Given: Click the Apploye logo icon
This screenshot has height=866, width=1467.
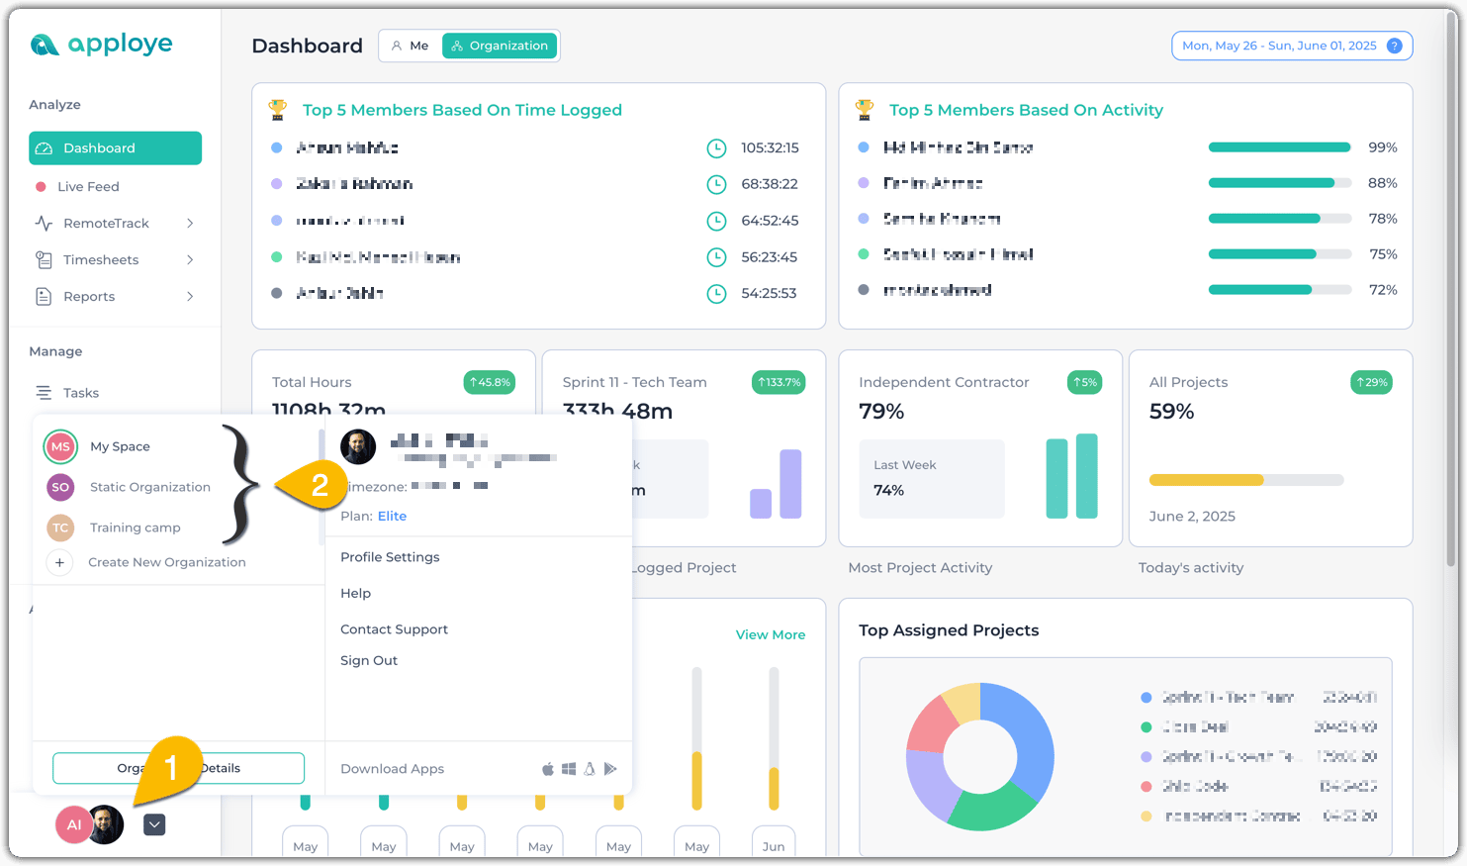Looking at the screenshot, I should pos(45,45).
